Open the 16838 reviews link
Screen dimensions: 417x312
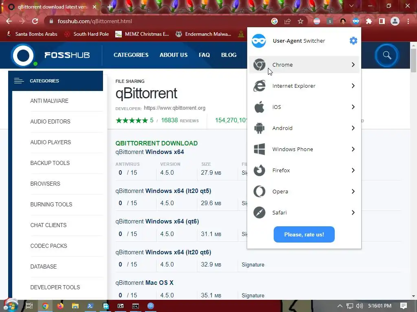(180, 120)
